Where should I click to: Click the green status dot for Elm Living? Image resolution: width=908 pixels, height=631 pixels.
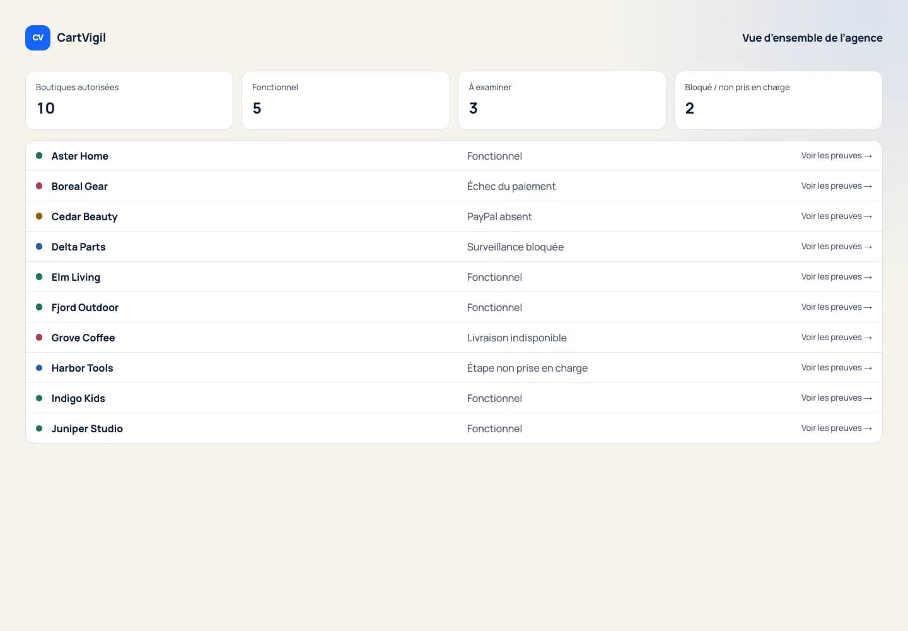[x=39, y=276]
